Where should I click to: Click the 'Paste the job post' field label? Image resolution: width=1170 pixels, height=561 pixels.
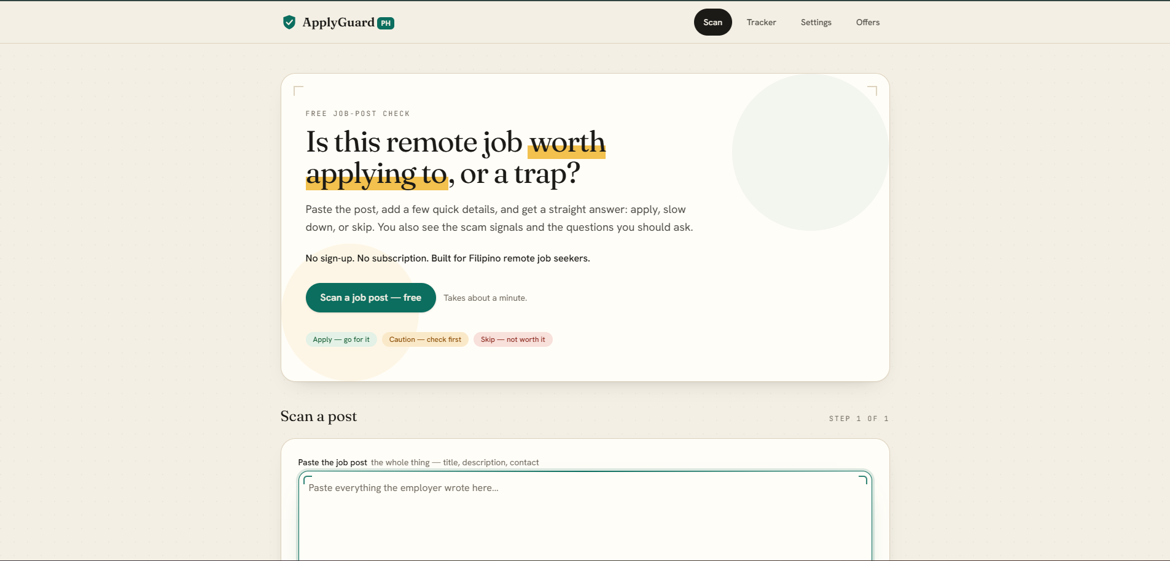(332, 462)
